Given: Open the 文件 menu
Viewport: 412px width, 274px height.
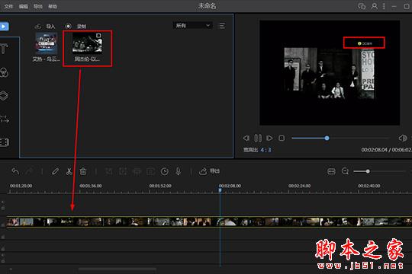Looking at the screenshot, I should [x=8, y=6].
